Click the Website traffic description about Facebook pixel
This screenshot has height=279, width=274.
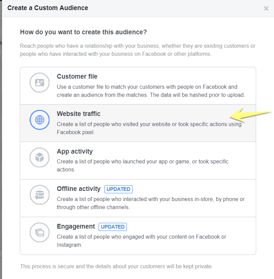click(149, 128)
